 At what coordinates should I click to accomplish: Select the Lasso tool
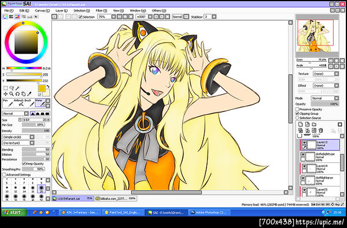[12, 88]
